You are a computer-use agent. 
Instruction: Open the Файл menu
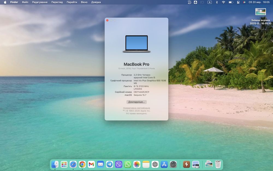25,2
